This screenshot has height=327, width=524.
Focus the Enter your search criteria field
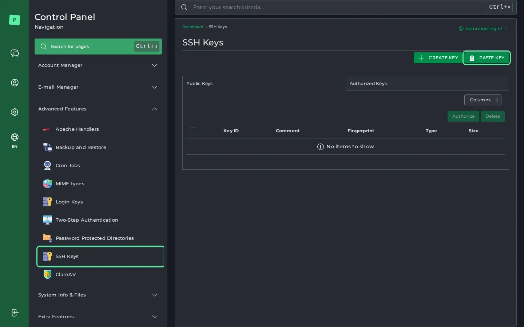346,7
